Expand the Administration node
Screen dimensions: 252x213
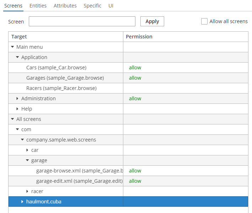click(x=17, y=98)
